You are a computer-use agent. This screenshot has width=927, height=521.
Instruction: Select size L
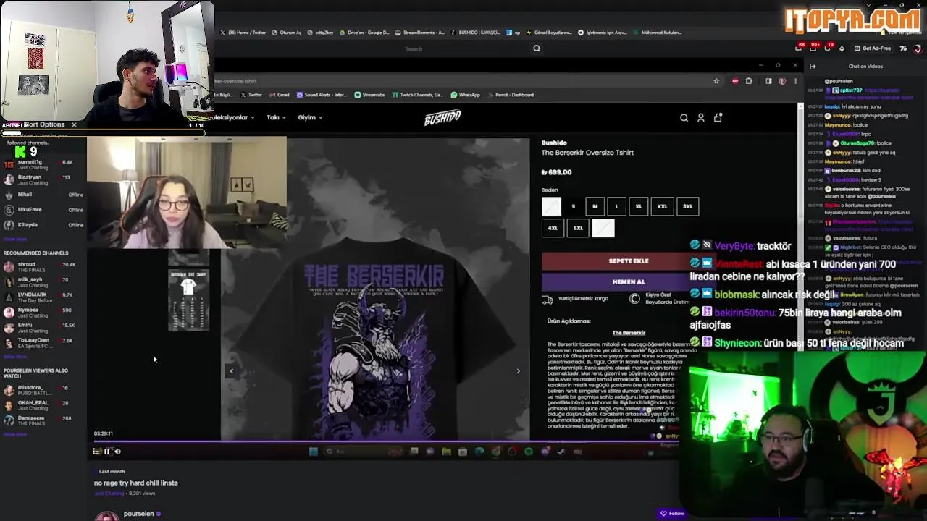[616, 206]
